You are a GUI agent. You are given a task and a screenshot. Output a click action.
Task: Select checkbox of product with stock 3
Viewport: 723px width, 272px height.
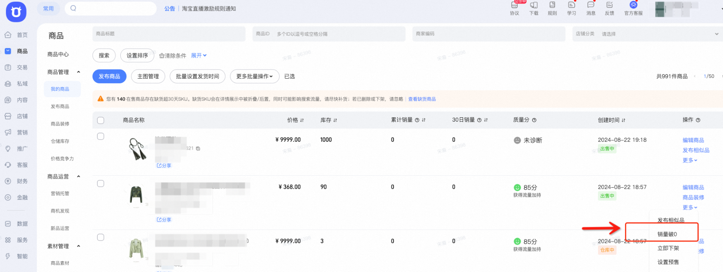tap(101, 237)
